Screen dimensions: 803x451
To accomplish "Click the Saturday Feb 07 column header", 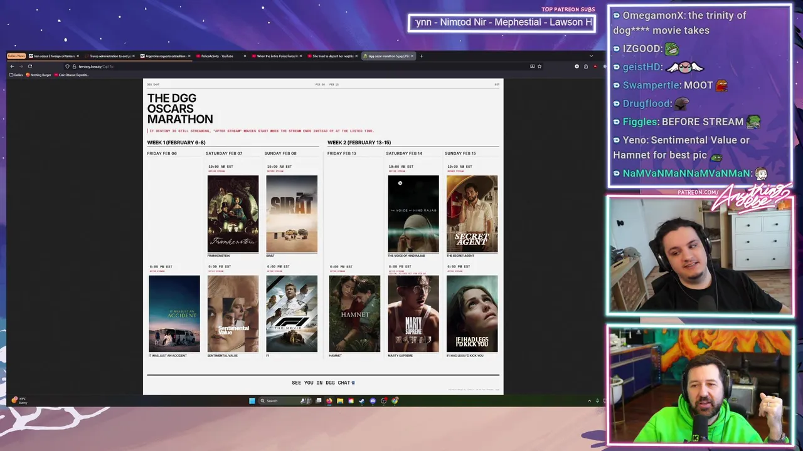I will (224, 153).
